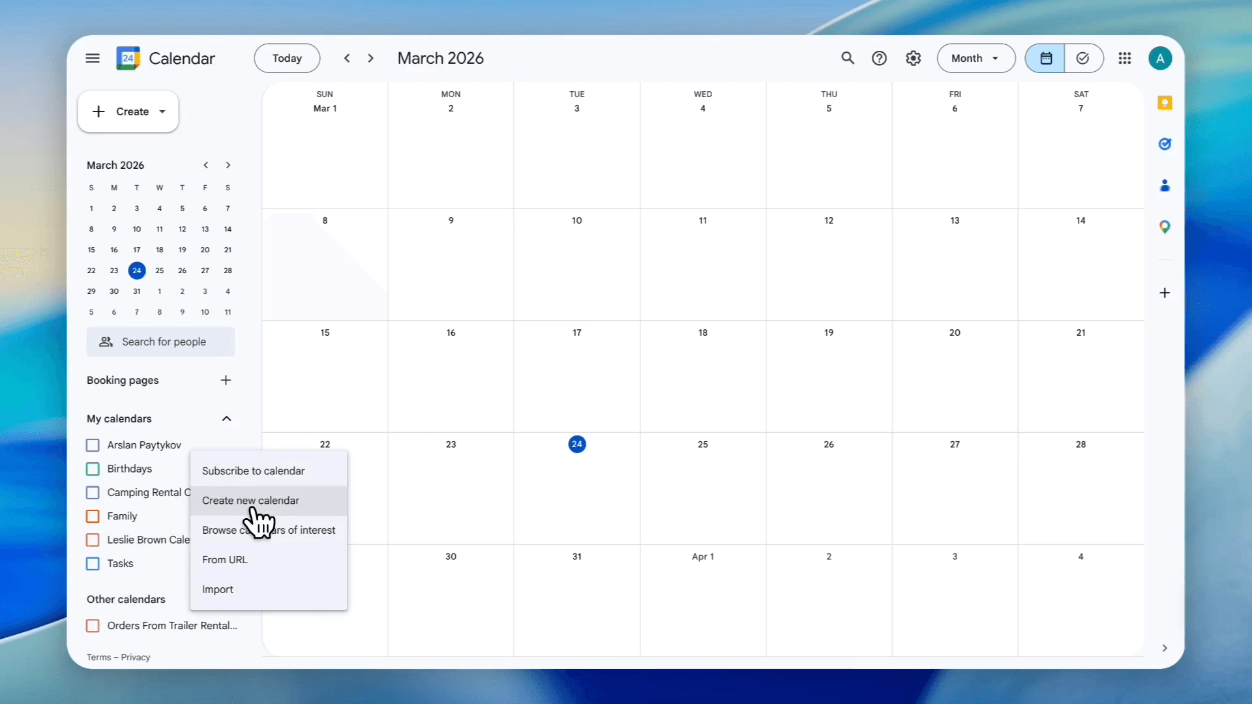
Task: Open the Create dropdown button
Action: 128,111
